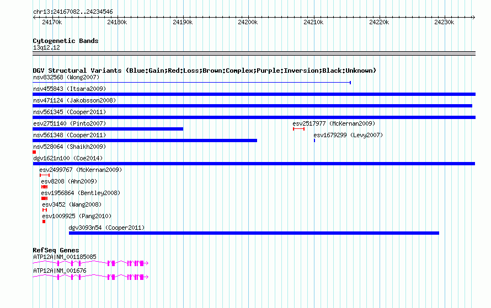Select the nsv455843 (Itsara2009) blue gain bar
The width and height of the screenshot is (491, 308).
coord(254,94)
